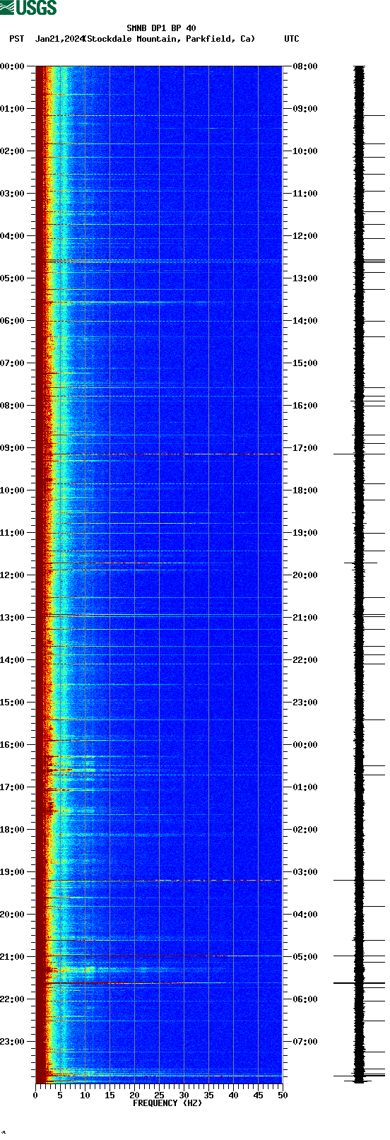Select the station title SMNB DP1 BP 40
The height and width of the screenshot is (1140, 390).
pos(161,29)
